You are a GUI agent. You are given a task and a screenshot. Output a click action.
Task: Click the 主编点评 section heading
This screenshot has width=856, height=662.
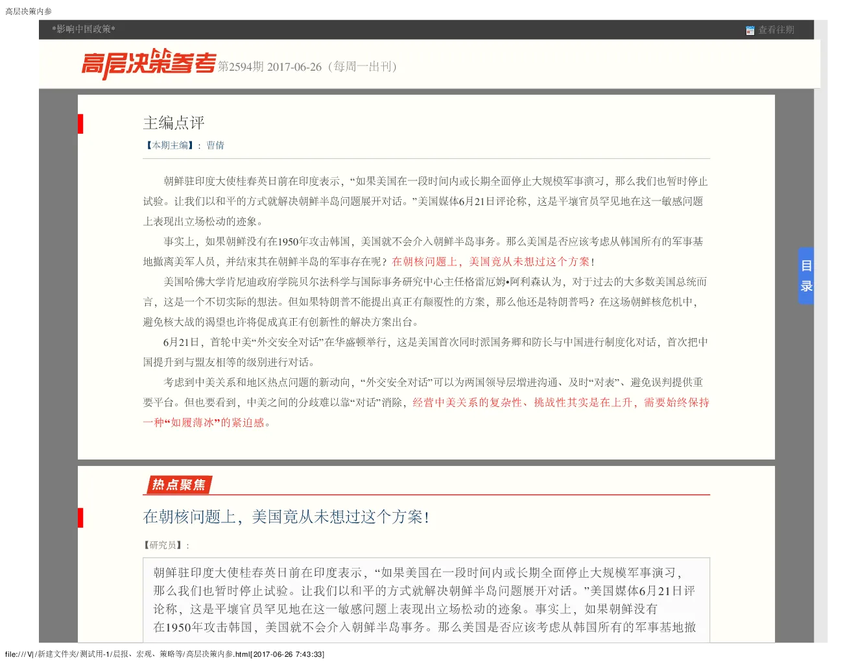(x=174, y=123)
